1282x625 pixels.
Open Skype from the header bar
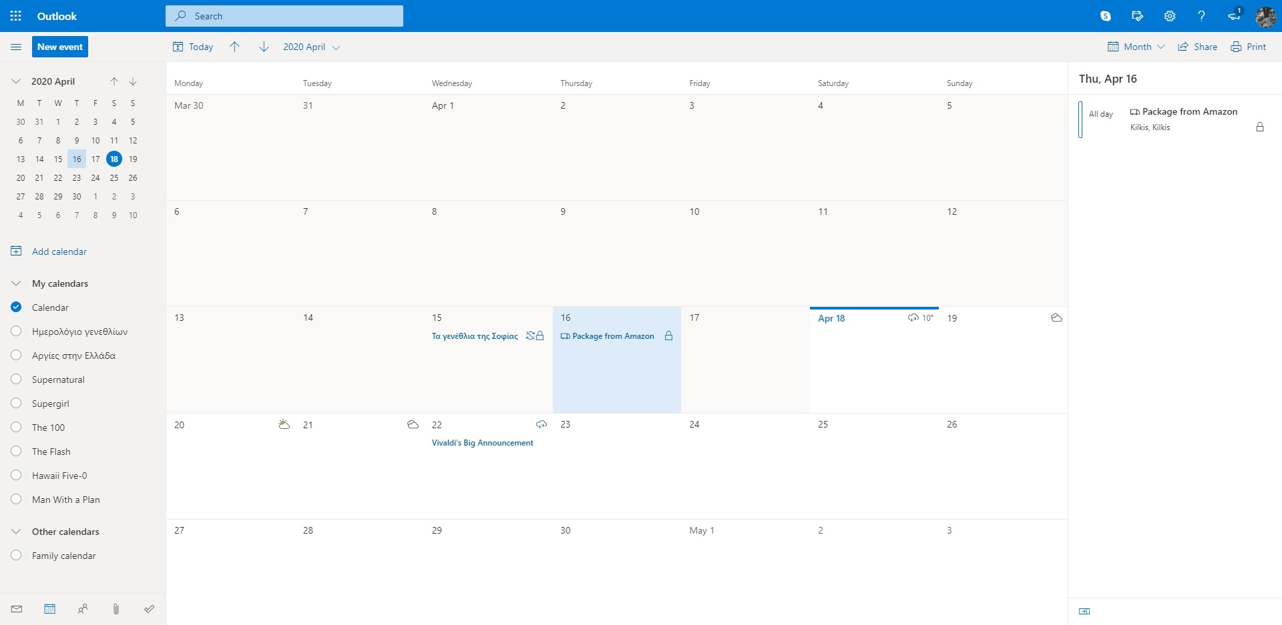click(1105, 16)
